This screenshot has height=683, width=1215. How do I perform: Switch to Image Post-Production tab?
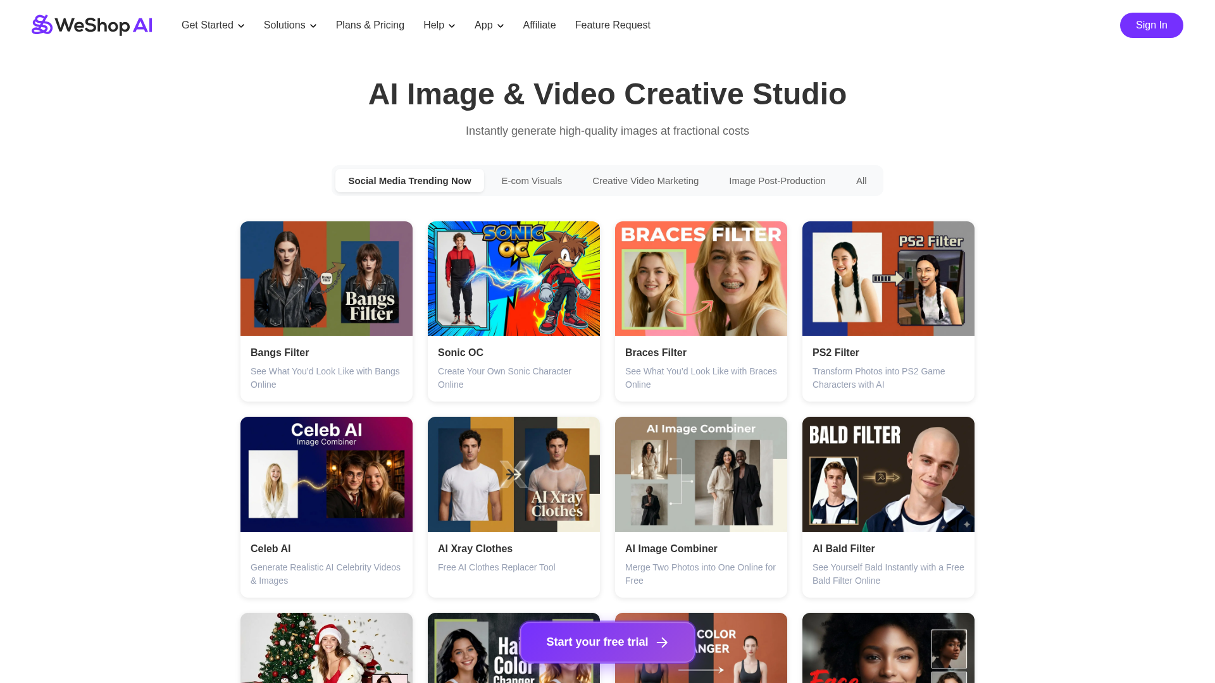[776, 181]
